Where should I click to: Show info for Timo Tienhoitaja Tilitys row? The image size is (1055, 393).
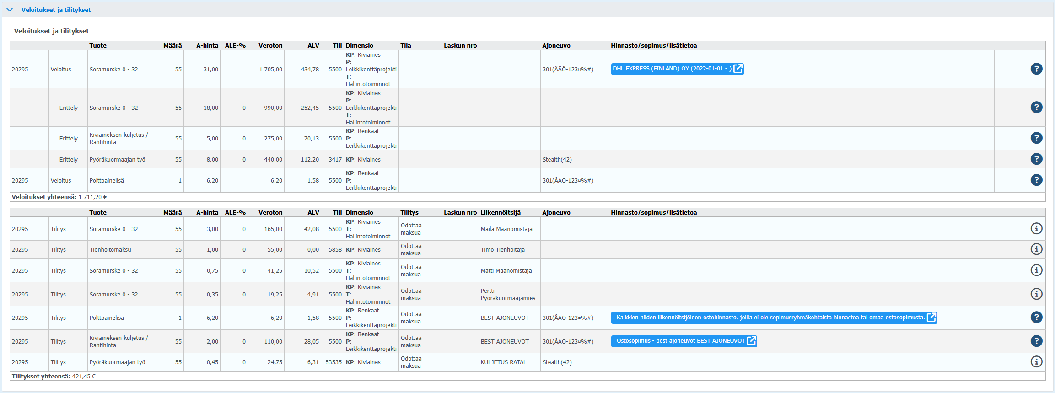1036,249
